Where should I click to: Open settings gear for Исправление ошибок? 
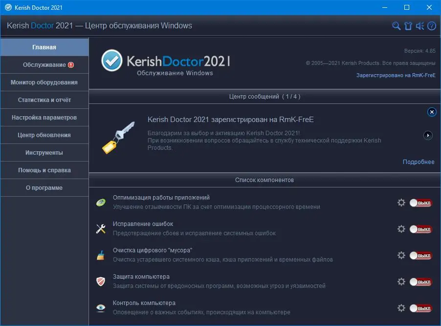coord(401,229)
